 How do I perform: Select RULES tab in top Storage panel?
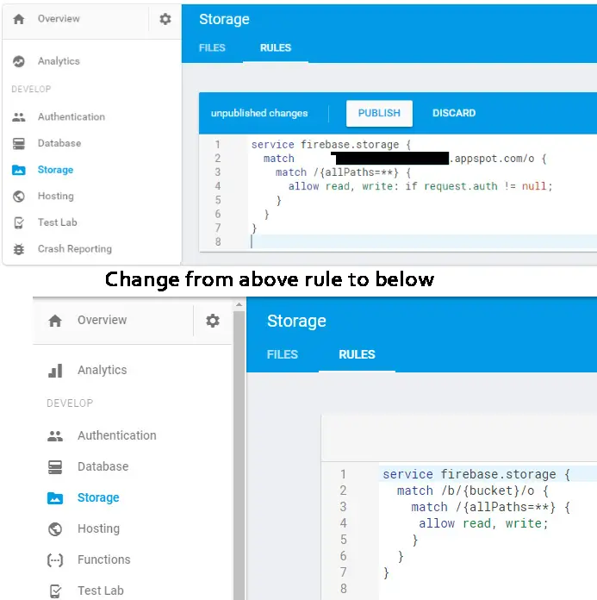tap(276, 47)
